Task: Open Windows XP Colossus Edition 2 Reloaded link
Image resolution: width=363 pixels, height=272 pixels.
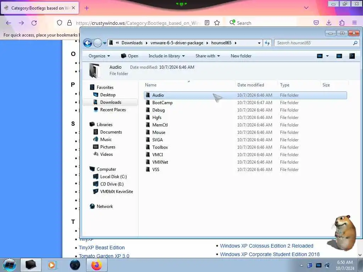Action: click(x=267, y=246)
